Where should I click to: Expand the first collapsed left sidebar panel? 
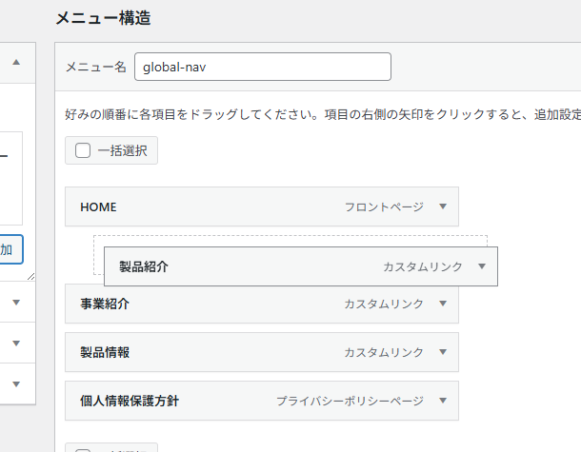(x=16, y=303)
